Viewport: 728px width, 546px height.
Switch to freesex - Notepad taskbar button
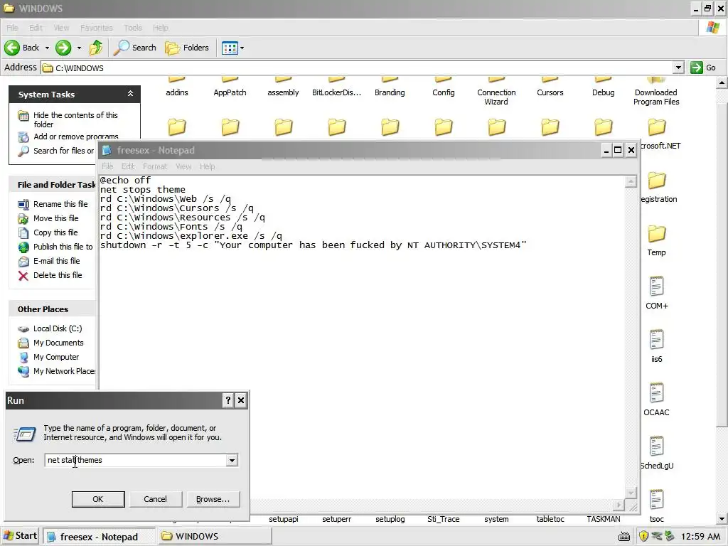click(100, 537)
